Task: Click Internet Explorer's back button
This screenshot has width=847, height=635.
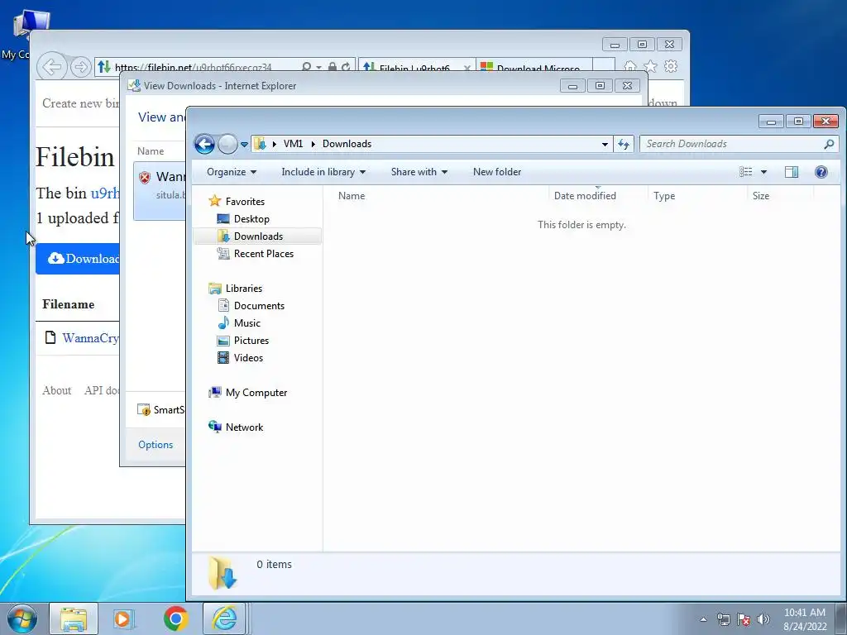Action: [x=52, y=67]
